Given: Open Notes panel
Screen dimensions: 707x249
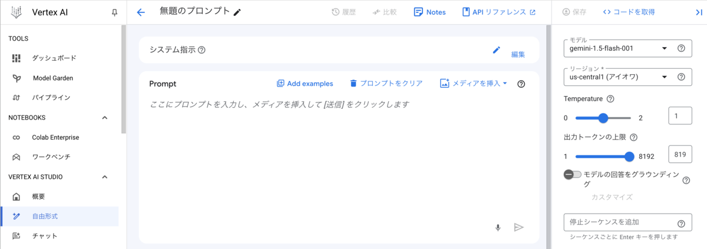Looking at the screenshot, I should (x=430, y=12).
